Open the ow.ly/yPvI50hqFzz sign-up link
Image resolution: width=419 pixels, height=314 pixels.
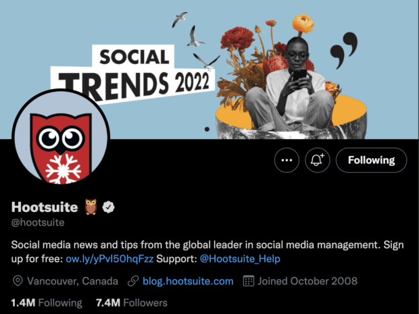tap(109, 259)
